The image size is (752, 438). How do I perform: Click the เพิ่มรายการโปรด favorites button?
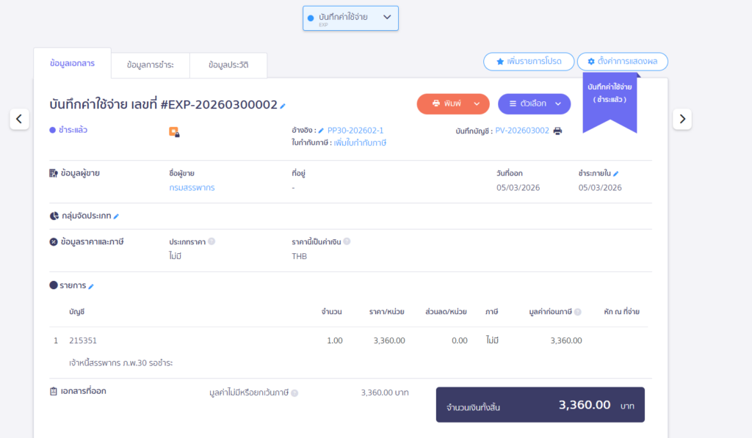pyautogui.click(x=529, y=62)
